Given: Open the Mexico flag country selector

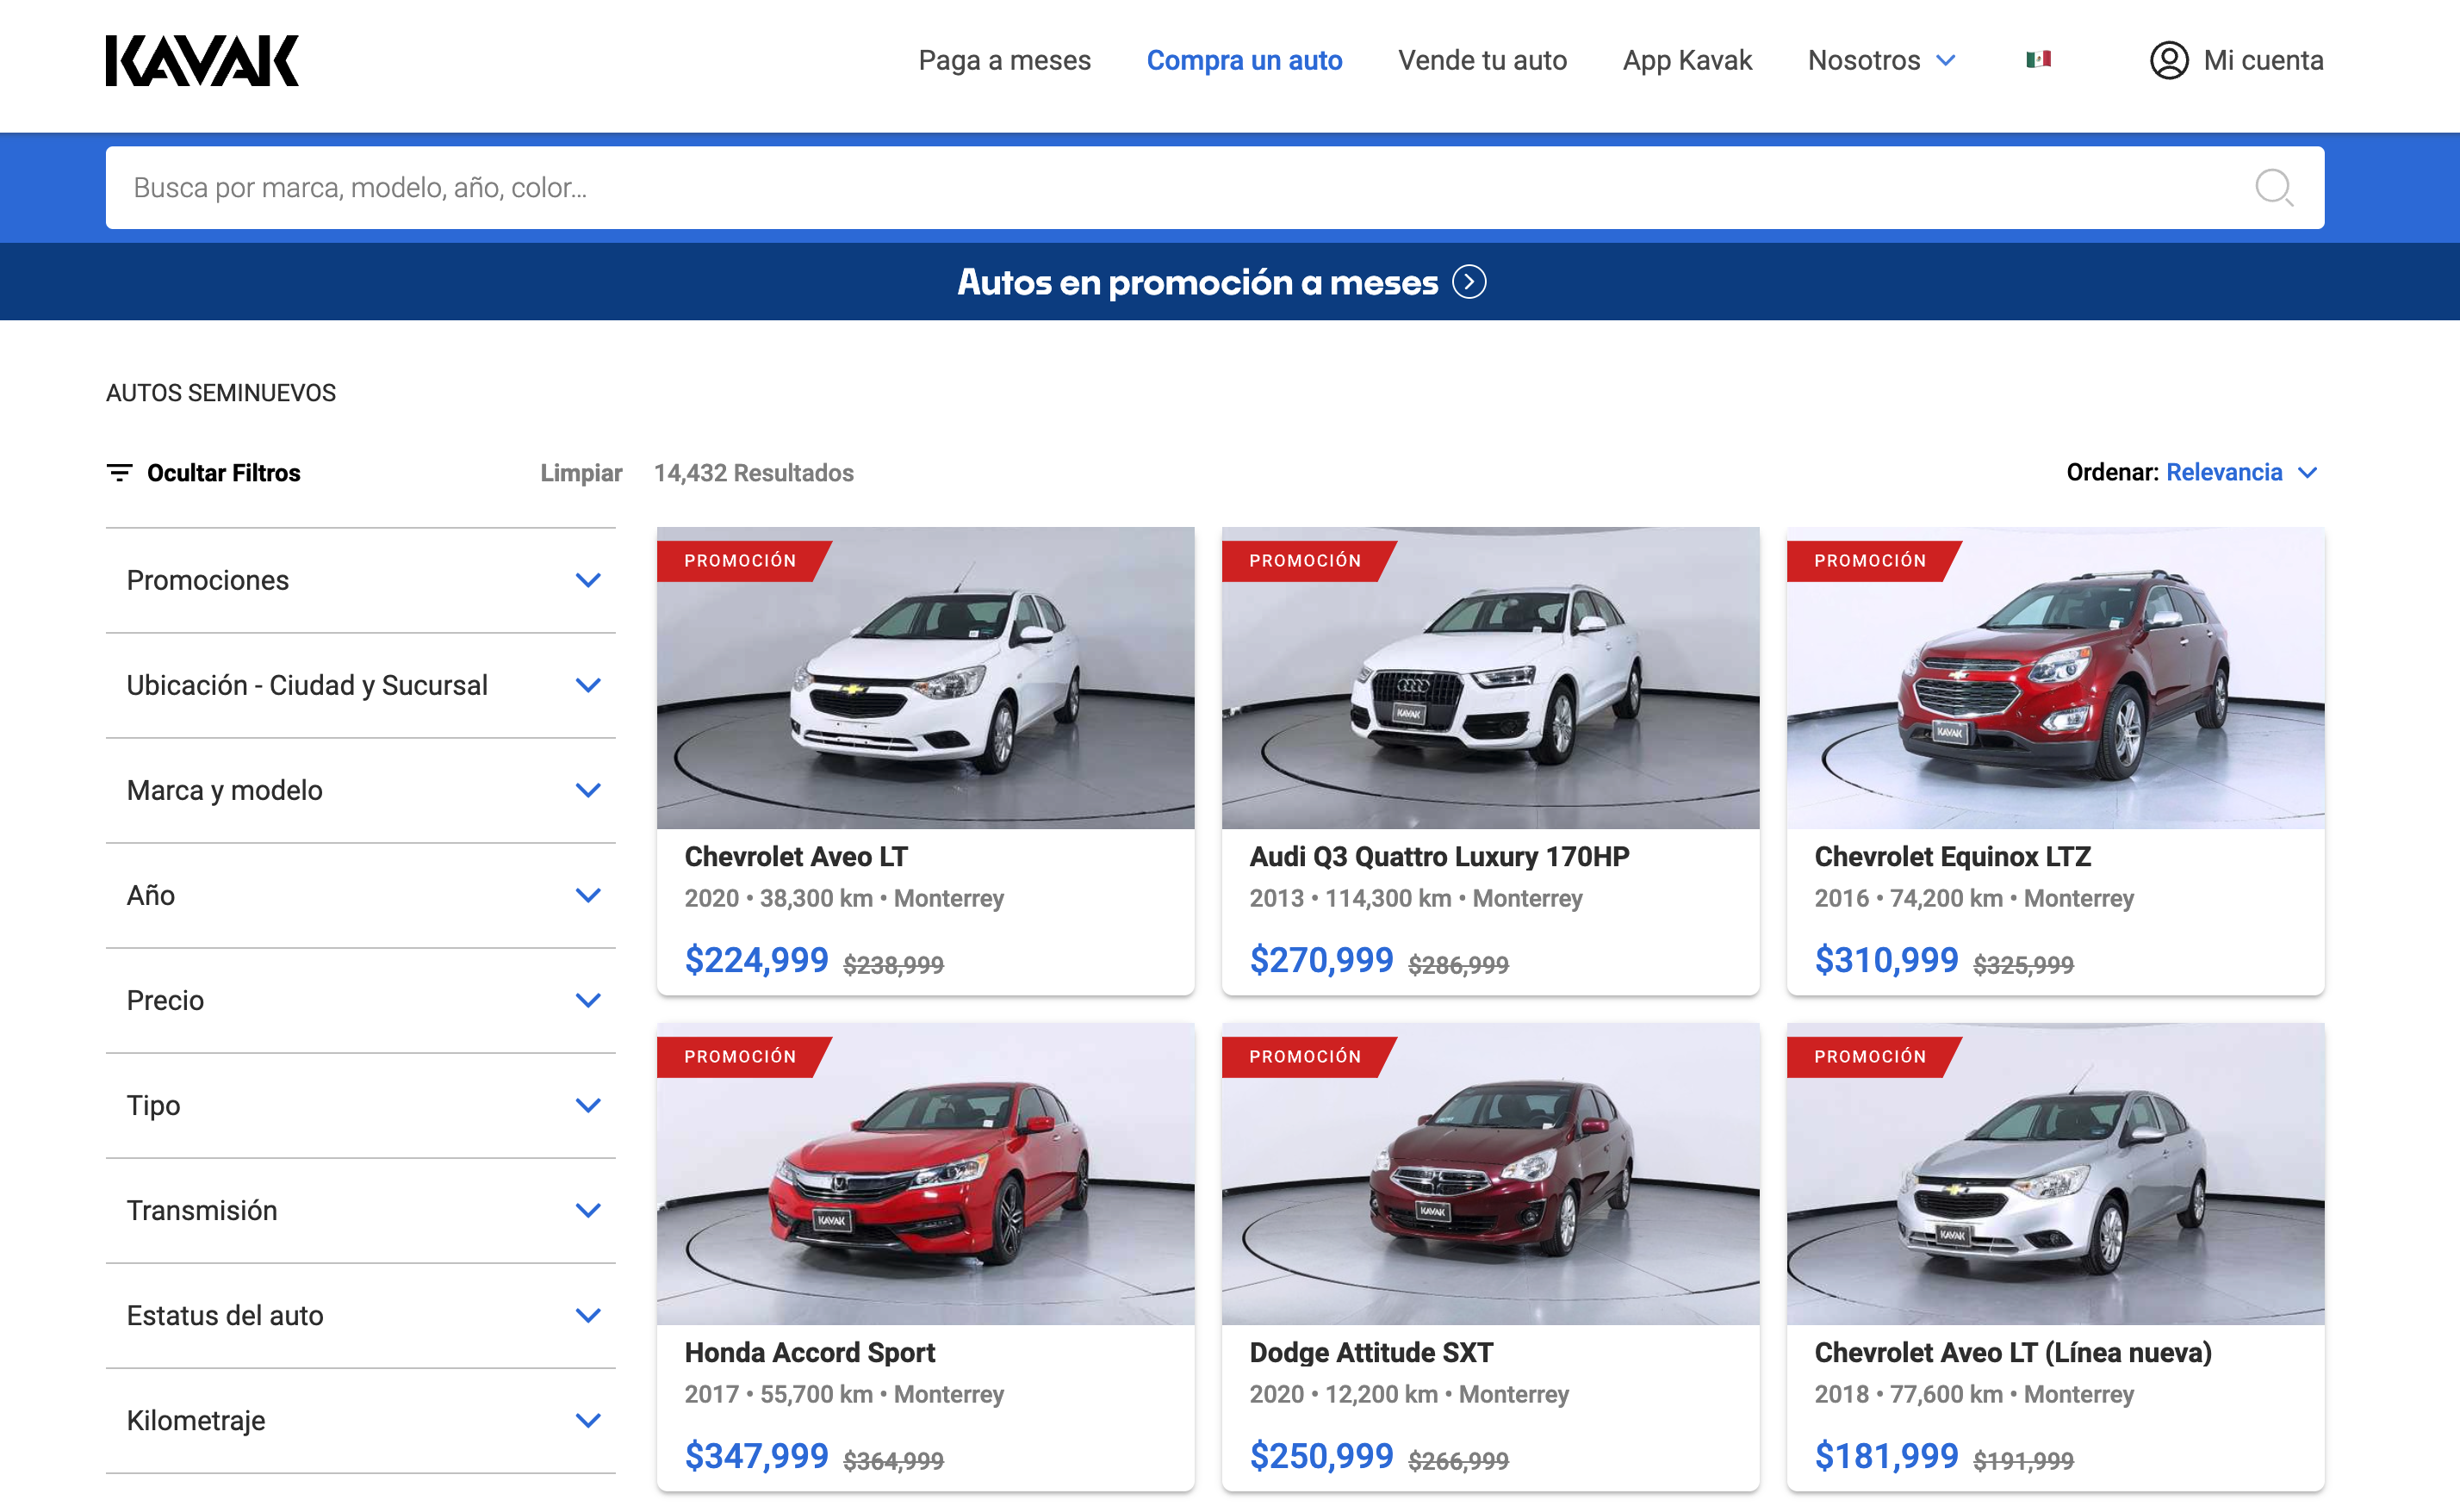Looking at the screenshot, I should tap(2038, 60).
